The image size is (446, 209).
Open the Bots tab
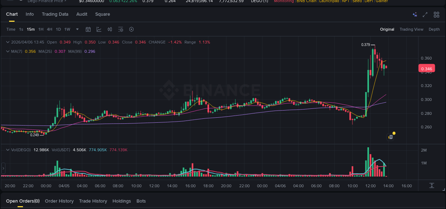[x=141, y=201]
